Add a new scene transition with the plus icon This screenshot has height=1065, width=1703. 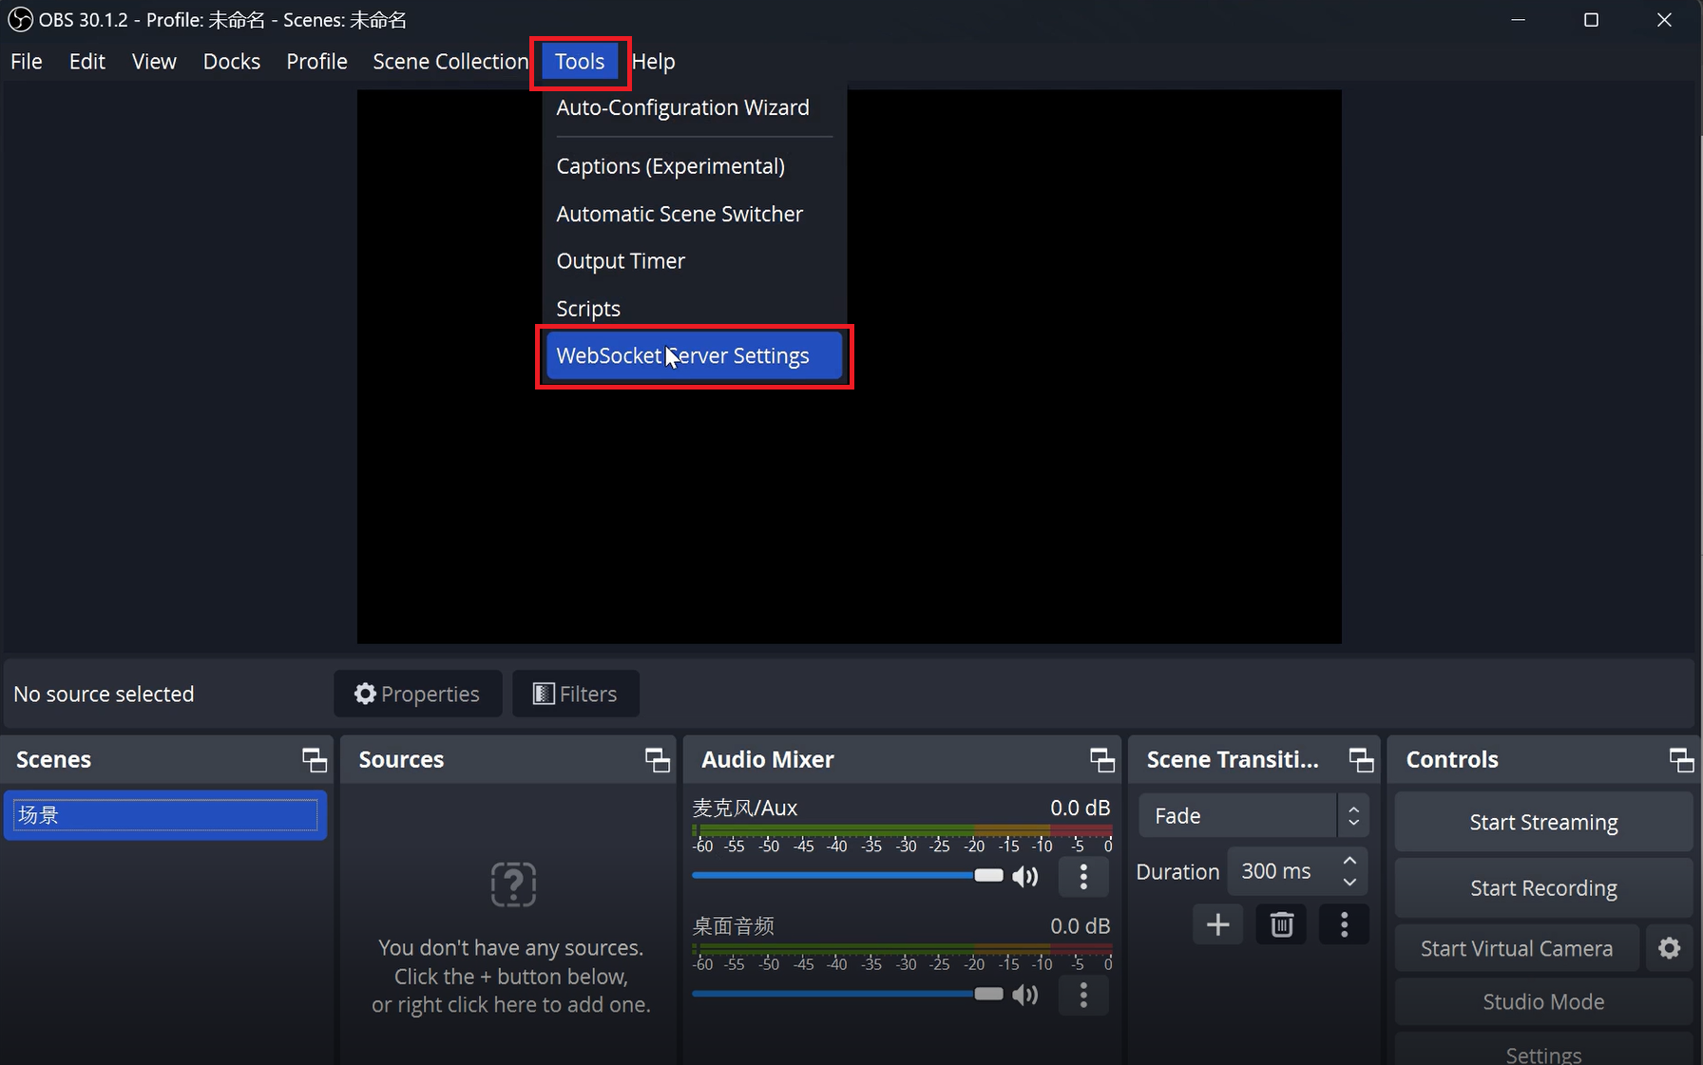[x=1217, y=924]
